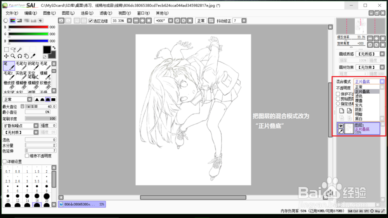Rotate canvas counterclockwise in toolbar
Viewport: 388px width, 218px height.
(x=177, y=21)
